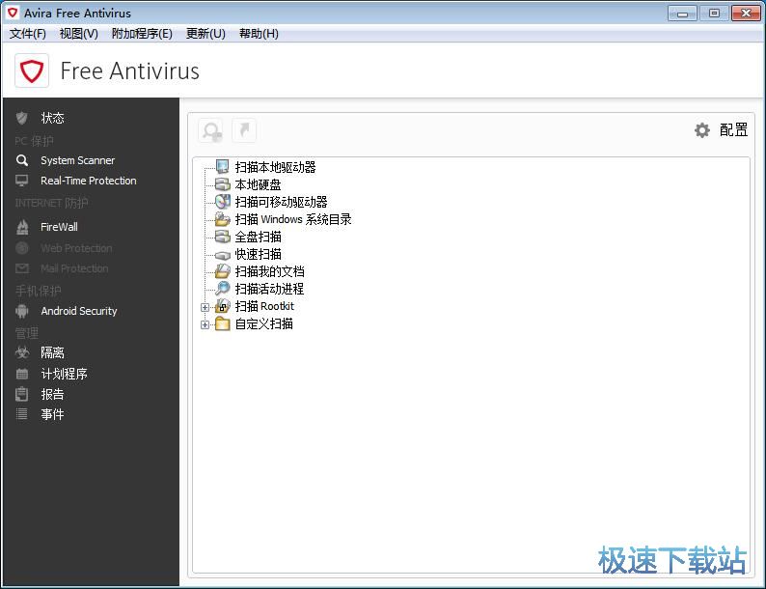This screenshot has height=589, width=766.
Task: Click the disc icon beside 扫描可移动驱动器
Action: click(222, 202)
